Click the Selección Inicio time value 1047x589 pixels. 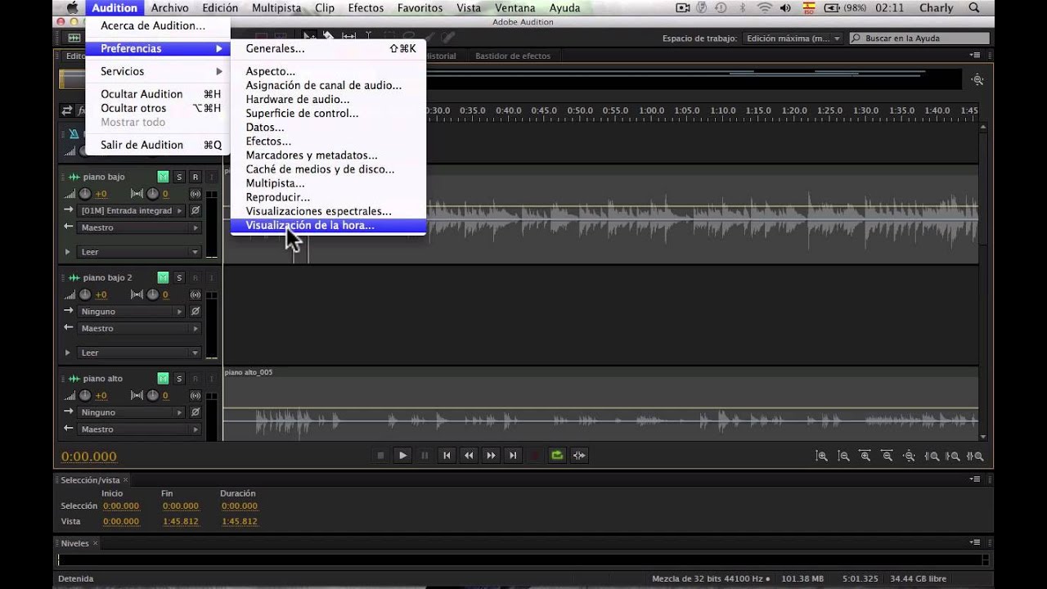(x=121, y=506)
